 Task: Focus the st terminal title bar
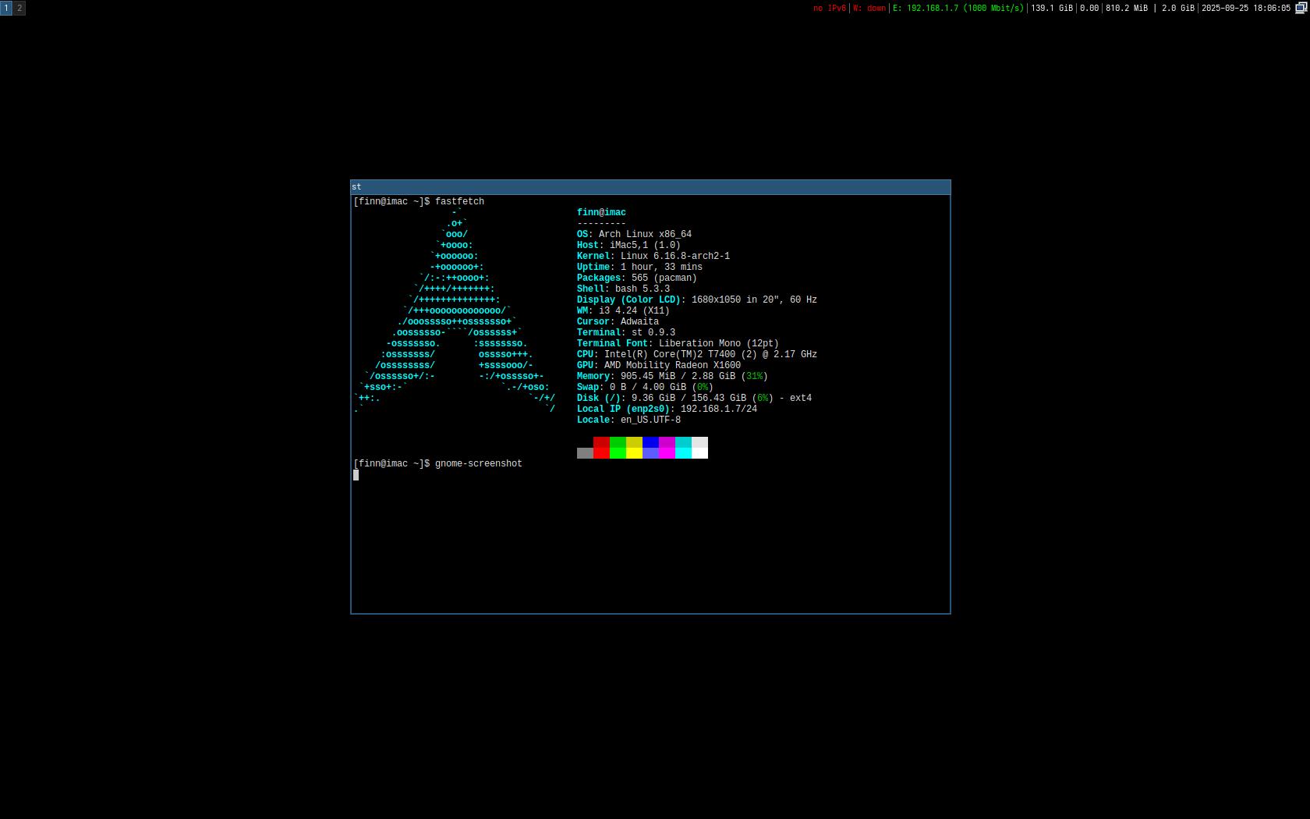(x=650, y=187)
